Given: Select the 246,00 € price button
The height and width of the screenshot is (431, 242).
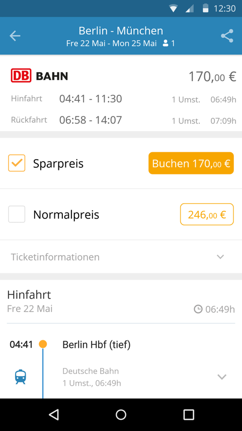Looking at the screenshot, I should [x=207, y=214].
